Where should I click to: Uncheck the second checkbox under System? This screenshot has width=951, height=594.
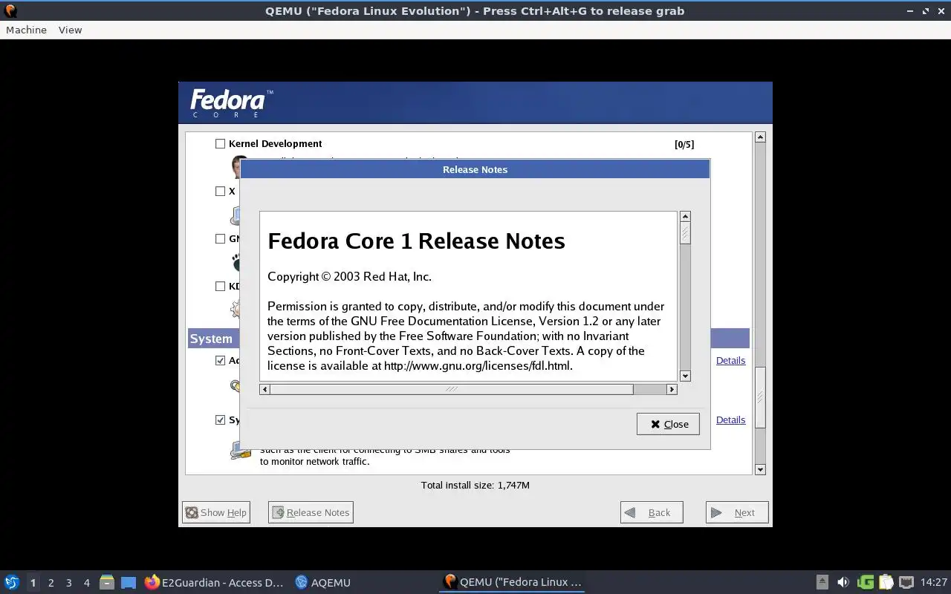(220, 420)
